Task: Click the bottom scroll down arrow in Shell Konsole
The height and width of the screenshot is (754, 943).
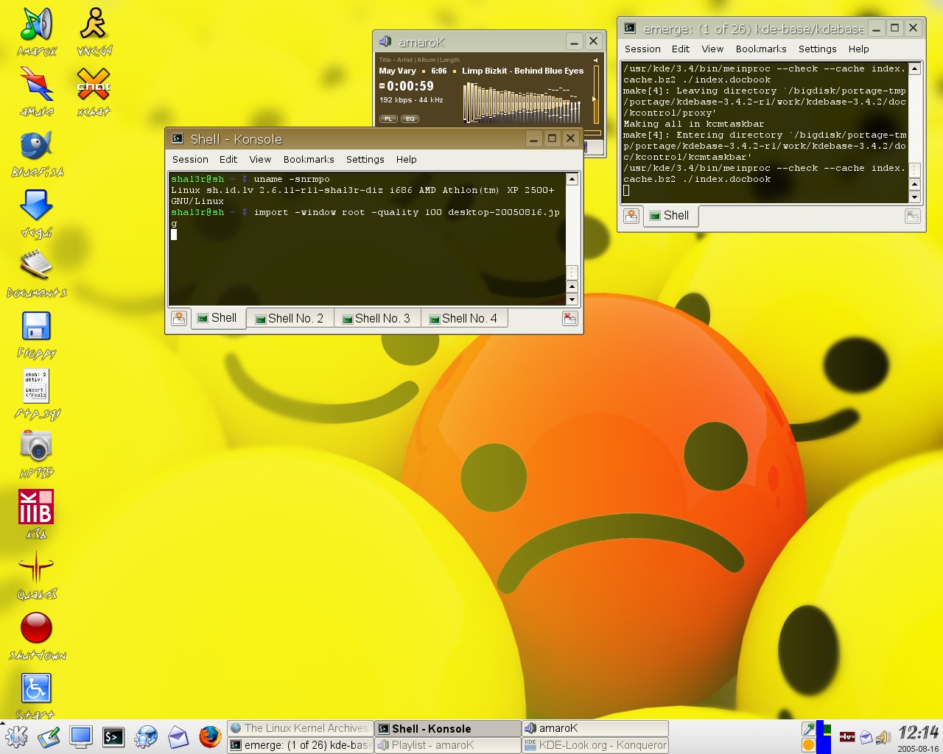Action: [572, 300]
